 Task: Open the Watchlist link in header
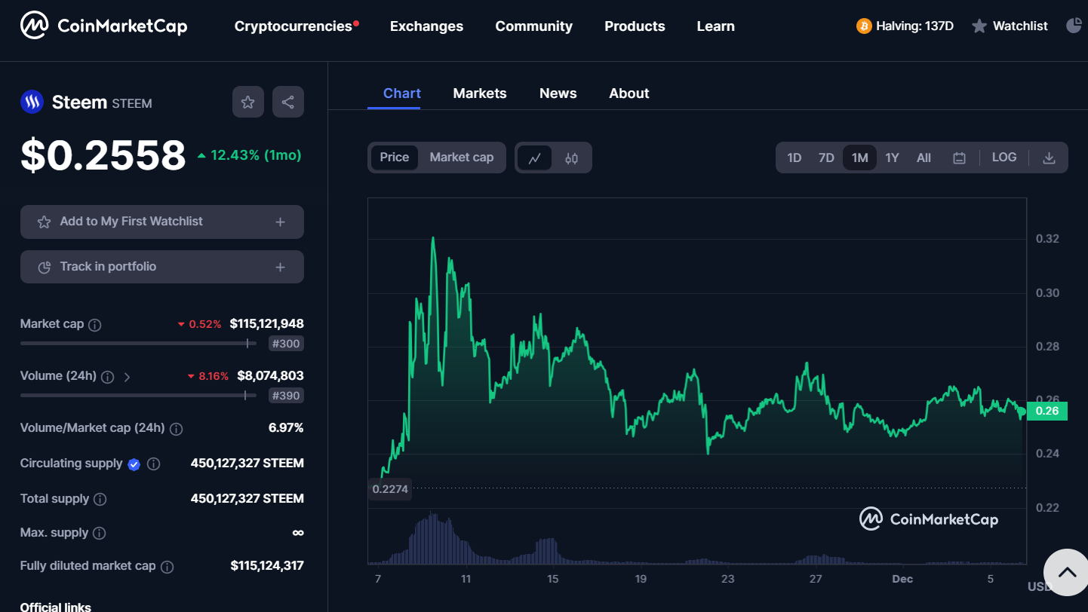pos(1020,26)
